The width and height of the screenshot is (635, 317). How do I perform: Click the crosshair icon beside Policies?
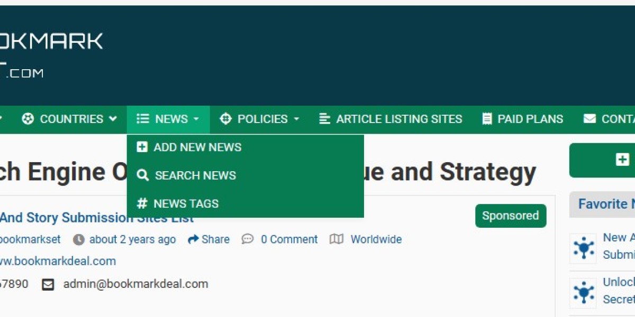coord(225,119)
